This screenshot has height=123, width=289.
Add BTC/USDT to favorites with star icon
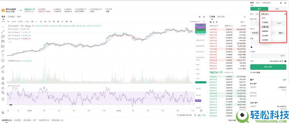point(21,10)
